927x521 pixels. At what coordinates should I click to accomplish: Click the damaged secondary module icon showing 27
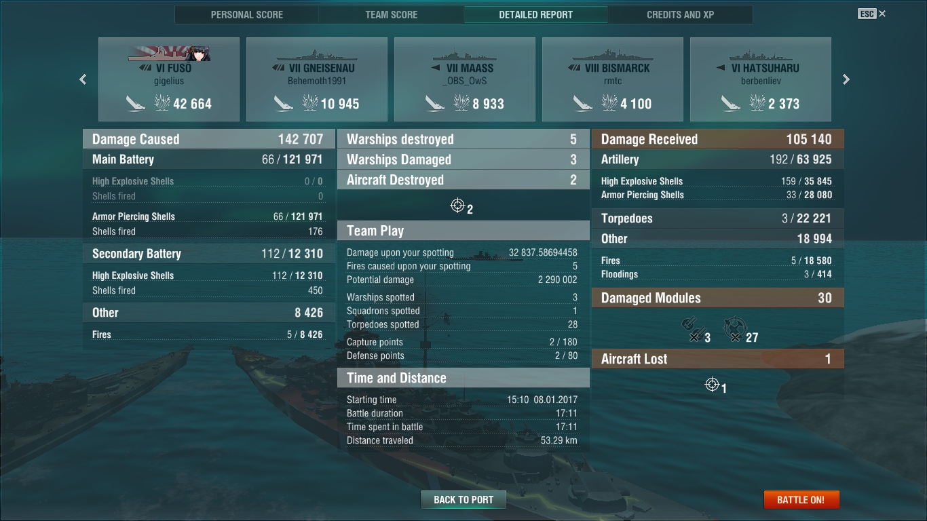(x=734, y=329)
